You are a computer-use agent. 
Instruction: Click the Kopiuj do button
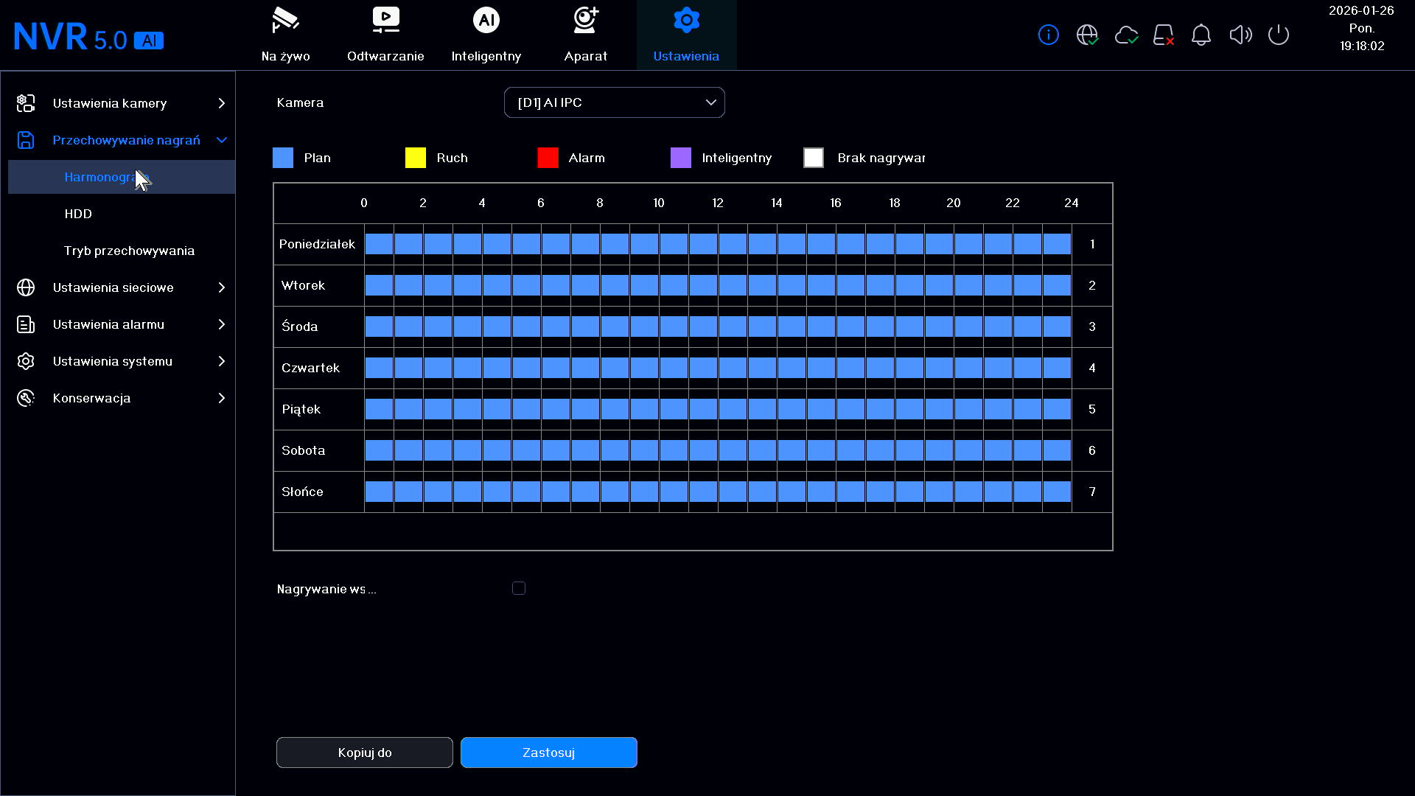pos(365,753)
